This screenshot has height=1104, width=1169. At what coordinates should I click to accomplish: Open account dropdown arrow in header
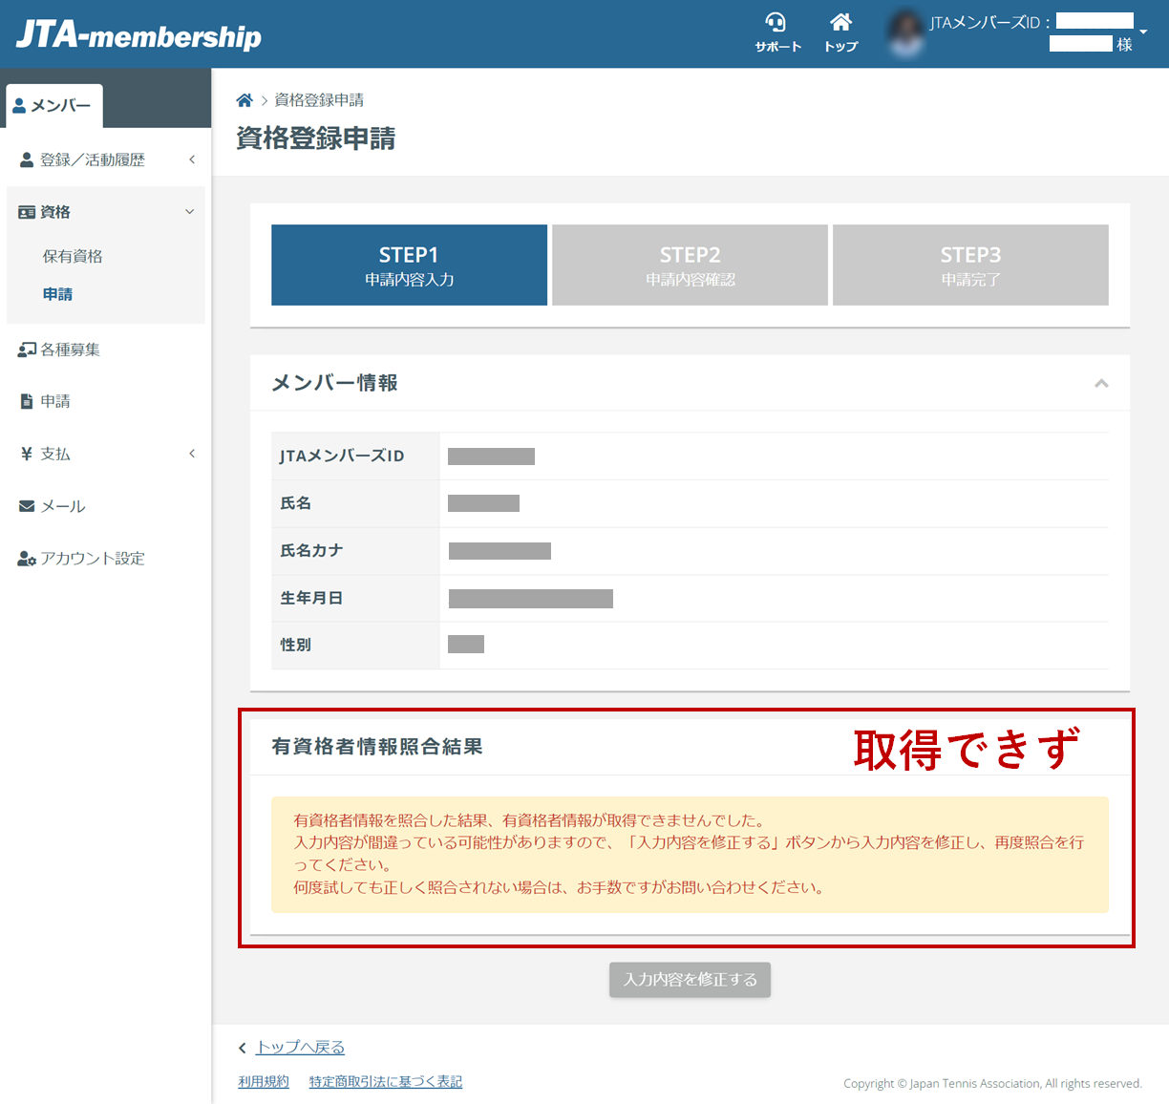(1143, 32)
